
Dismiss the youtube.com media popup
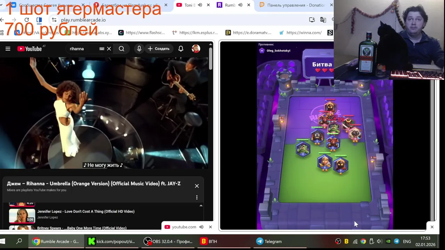pos(210,227)
